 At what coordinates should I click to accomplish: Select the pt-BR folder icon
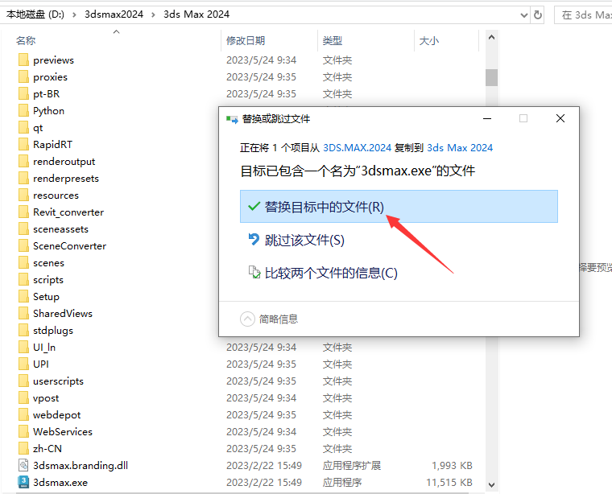[x=23, y=93]
